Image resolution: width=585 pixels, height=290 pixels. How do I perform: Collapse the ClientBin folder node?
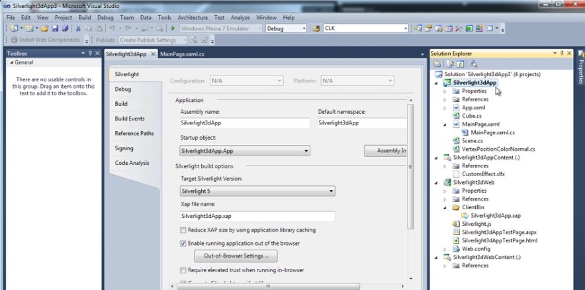pyautogui.click(x=445, y=207)
